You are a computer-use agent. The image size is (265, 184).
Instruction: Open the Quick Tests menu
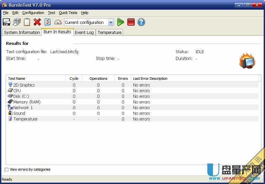pyautogui.click(x=68, y=13)
